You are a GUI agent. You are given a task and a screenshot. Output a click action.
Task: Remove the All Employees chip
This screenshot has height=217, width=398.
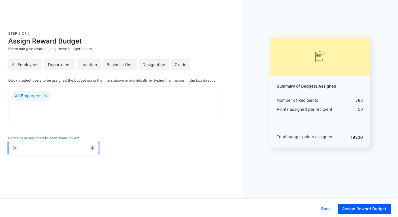46,96
